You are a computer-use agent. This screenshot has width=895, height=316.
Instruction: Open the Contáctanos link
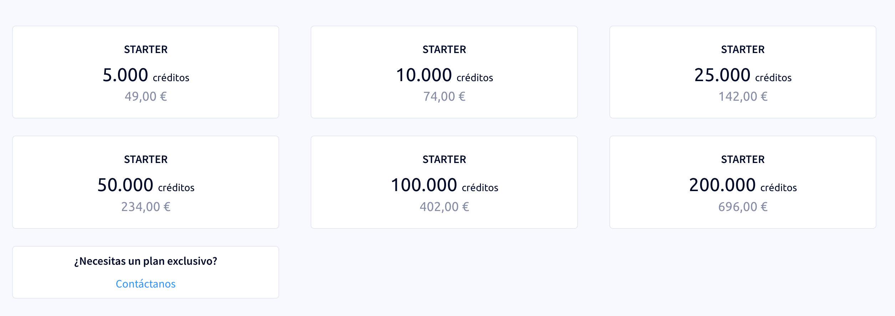(x=145, y=284)
